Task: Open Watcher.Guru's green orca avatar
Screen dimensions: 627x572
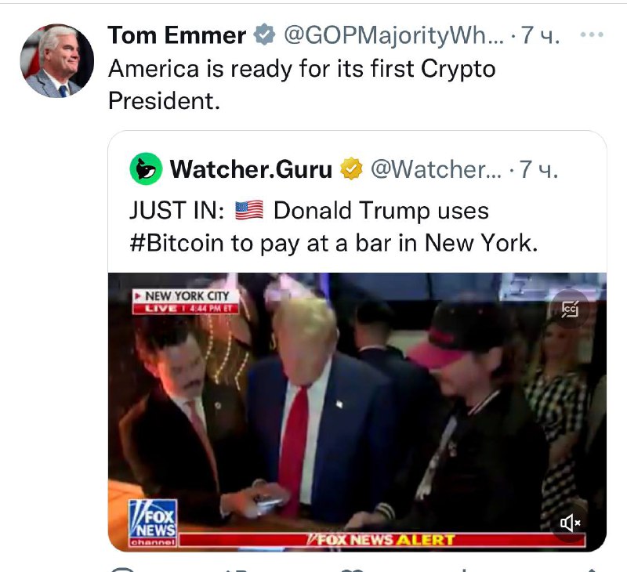Action: 146,168
